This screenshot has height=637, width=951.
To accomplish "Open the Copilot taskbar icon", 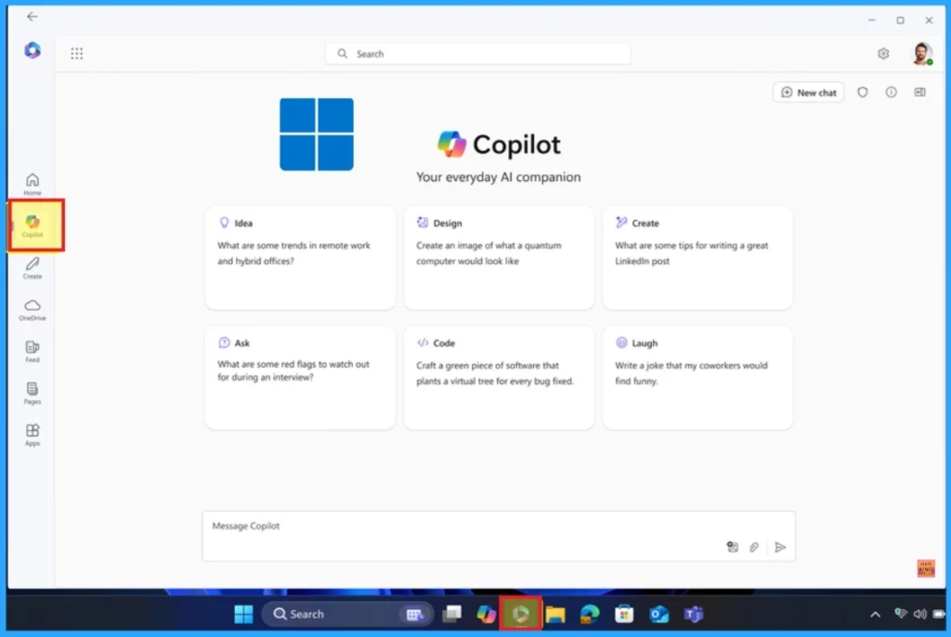I will pos(486,615).
